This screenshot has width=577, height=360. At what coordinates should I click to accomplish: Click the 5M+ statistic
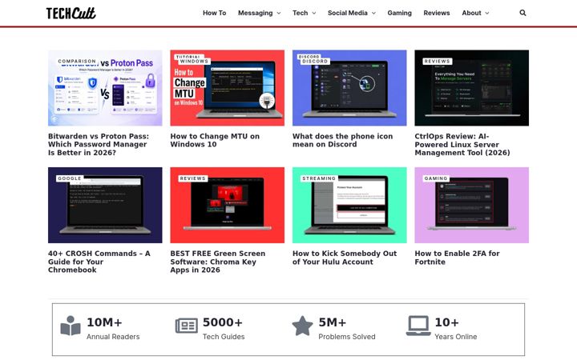point(333,322)
